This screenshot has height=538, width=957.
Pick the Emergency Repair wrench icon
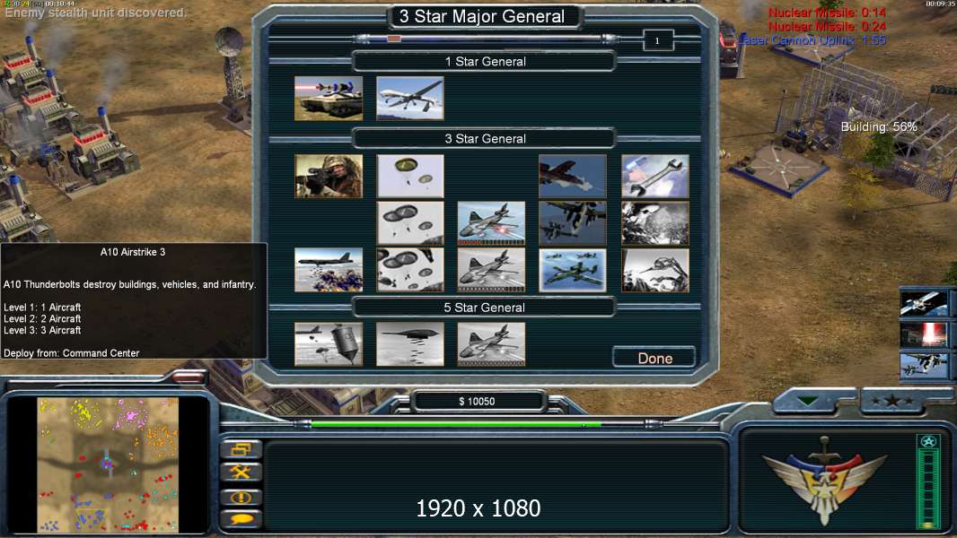tap(654, 176)
